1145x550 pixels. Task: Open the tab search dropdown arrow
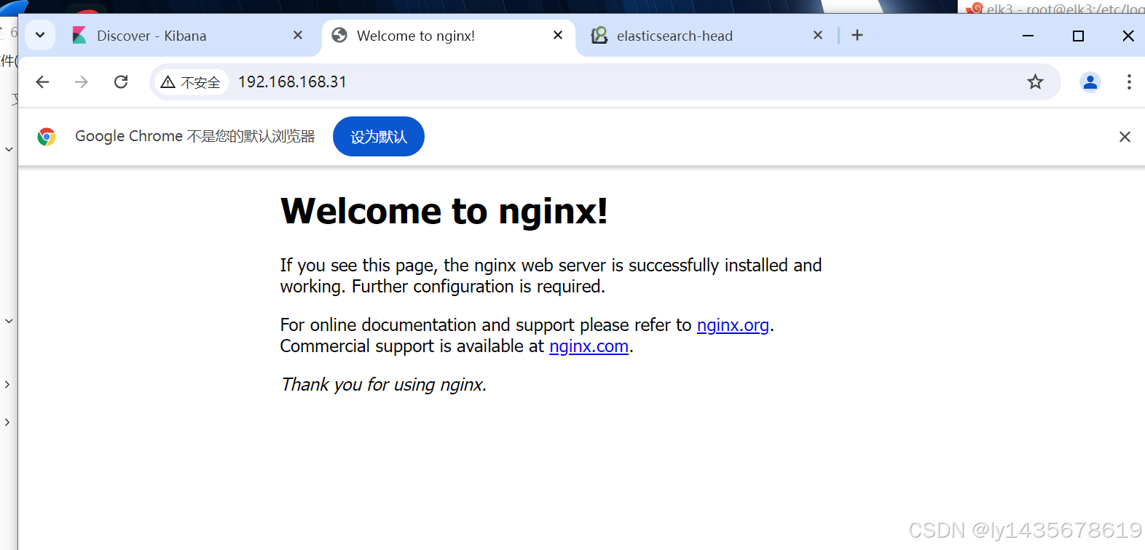pyautogui.click(x=40, y=35)
